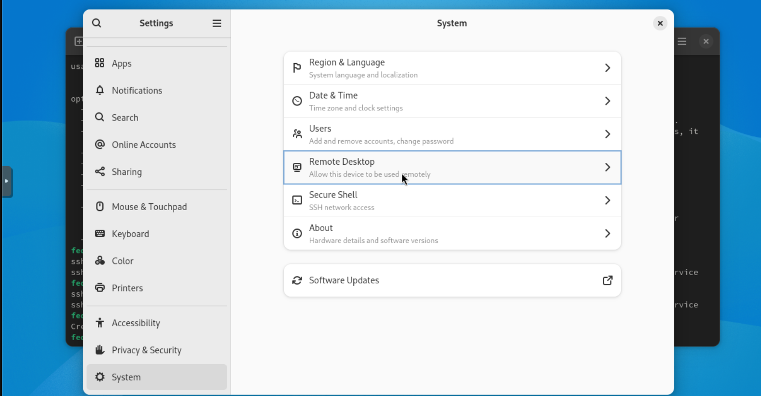Open the Software Updates row
Viewport: 761px width, 396px height.
(452, 280)
